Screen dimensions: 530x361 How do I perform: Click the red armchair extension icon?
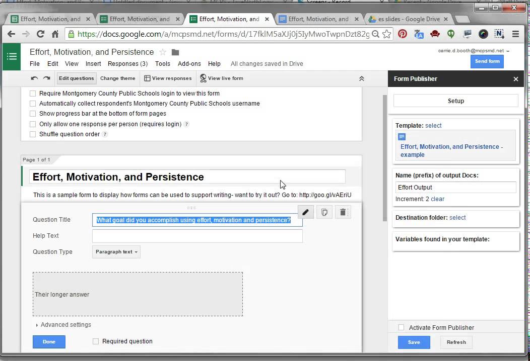point(435,34)
